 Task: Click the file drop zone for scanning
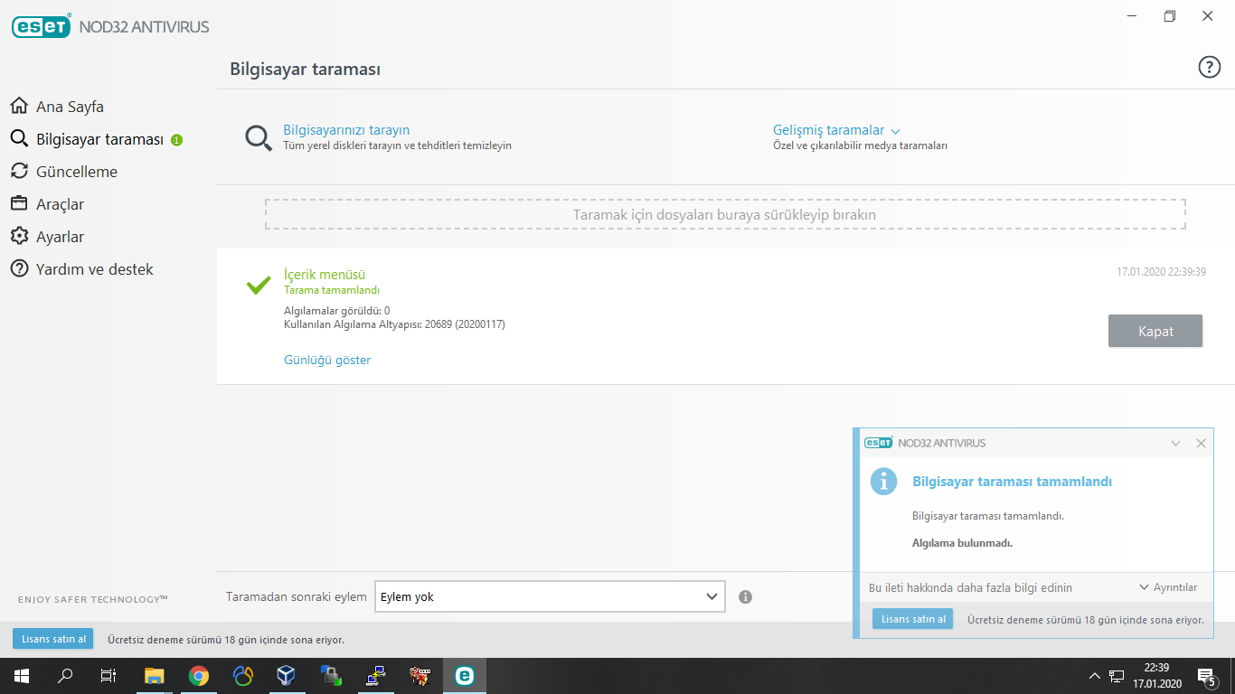(725, 214)
